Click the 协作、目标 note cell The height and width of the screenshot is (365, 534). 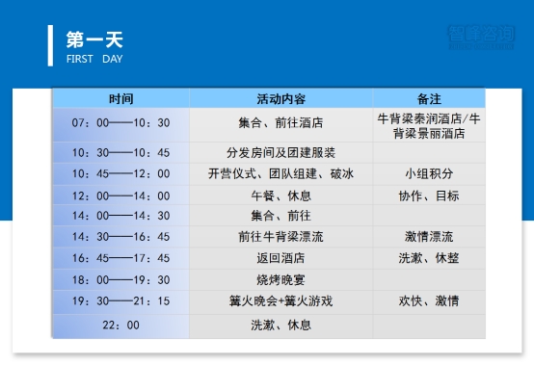(429, 196)
